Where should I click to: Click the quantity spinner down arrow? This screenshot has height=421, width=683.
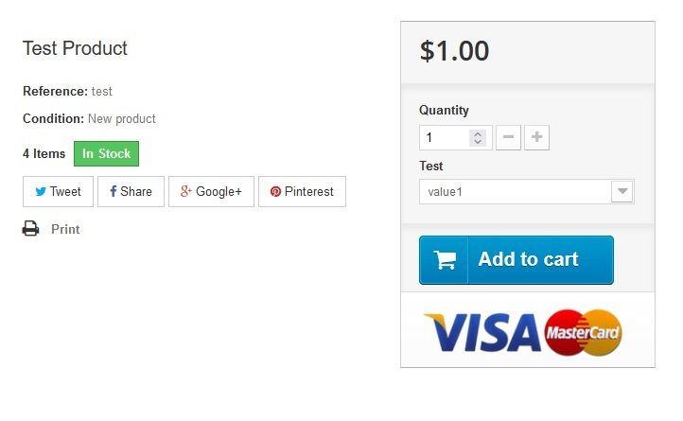pos(478,142)
